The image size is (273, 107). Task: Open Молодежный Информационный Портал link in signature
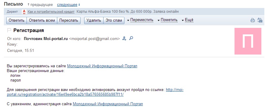(x=108, y=104)
